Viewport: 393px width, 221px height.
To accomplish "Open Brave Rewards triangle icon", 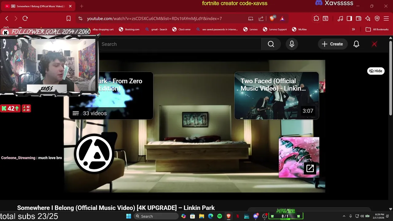I will [282, 18].
